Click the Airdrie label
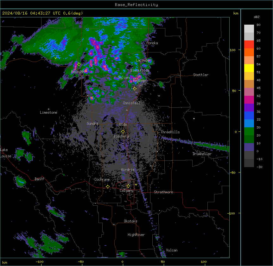 [128, 170]
